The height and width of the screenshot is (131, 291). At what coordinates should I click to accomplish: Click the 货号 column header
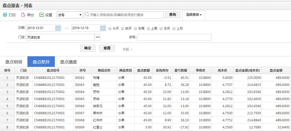[83, 70]
